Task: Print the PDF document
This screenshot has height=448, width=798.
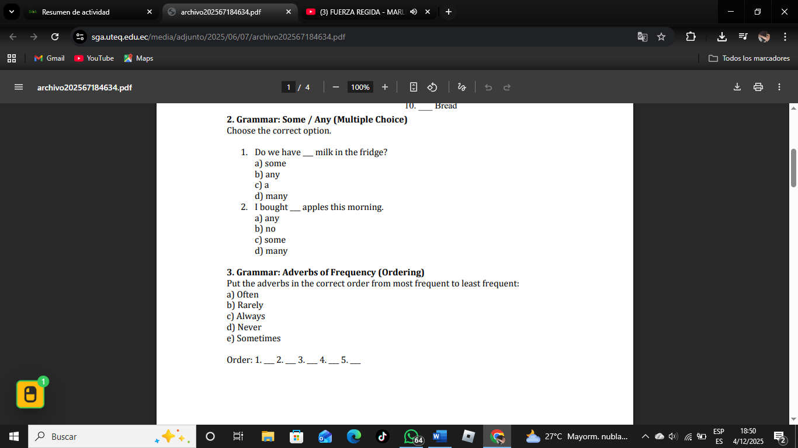Action: click(758, 87)
